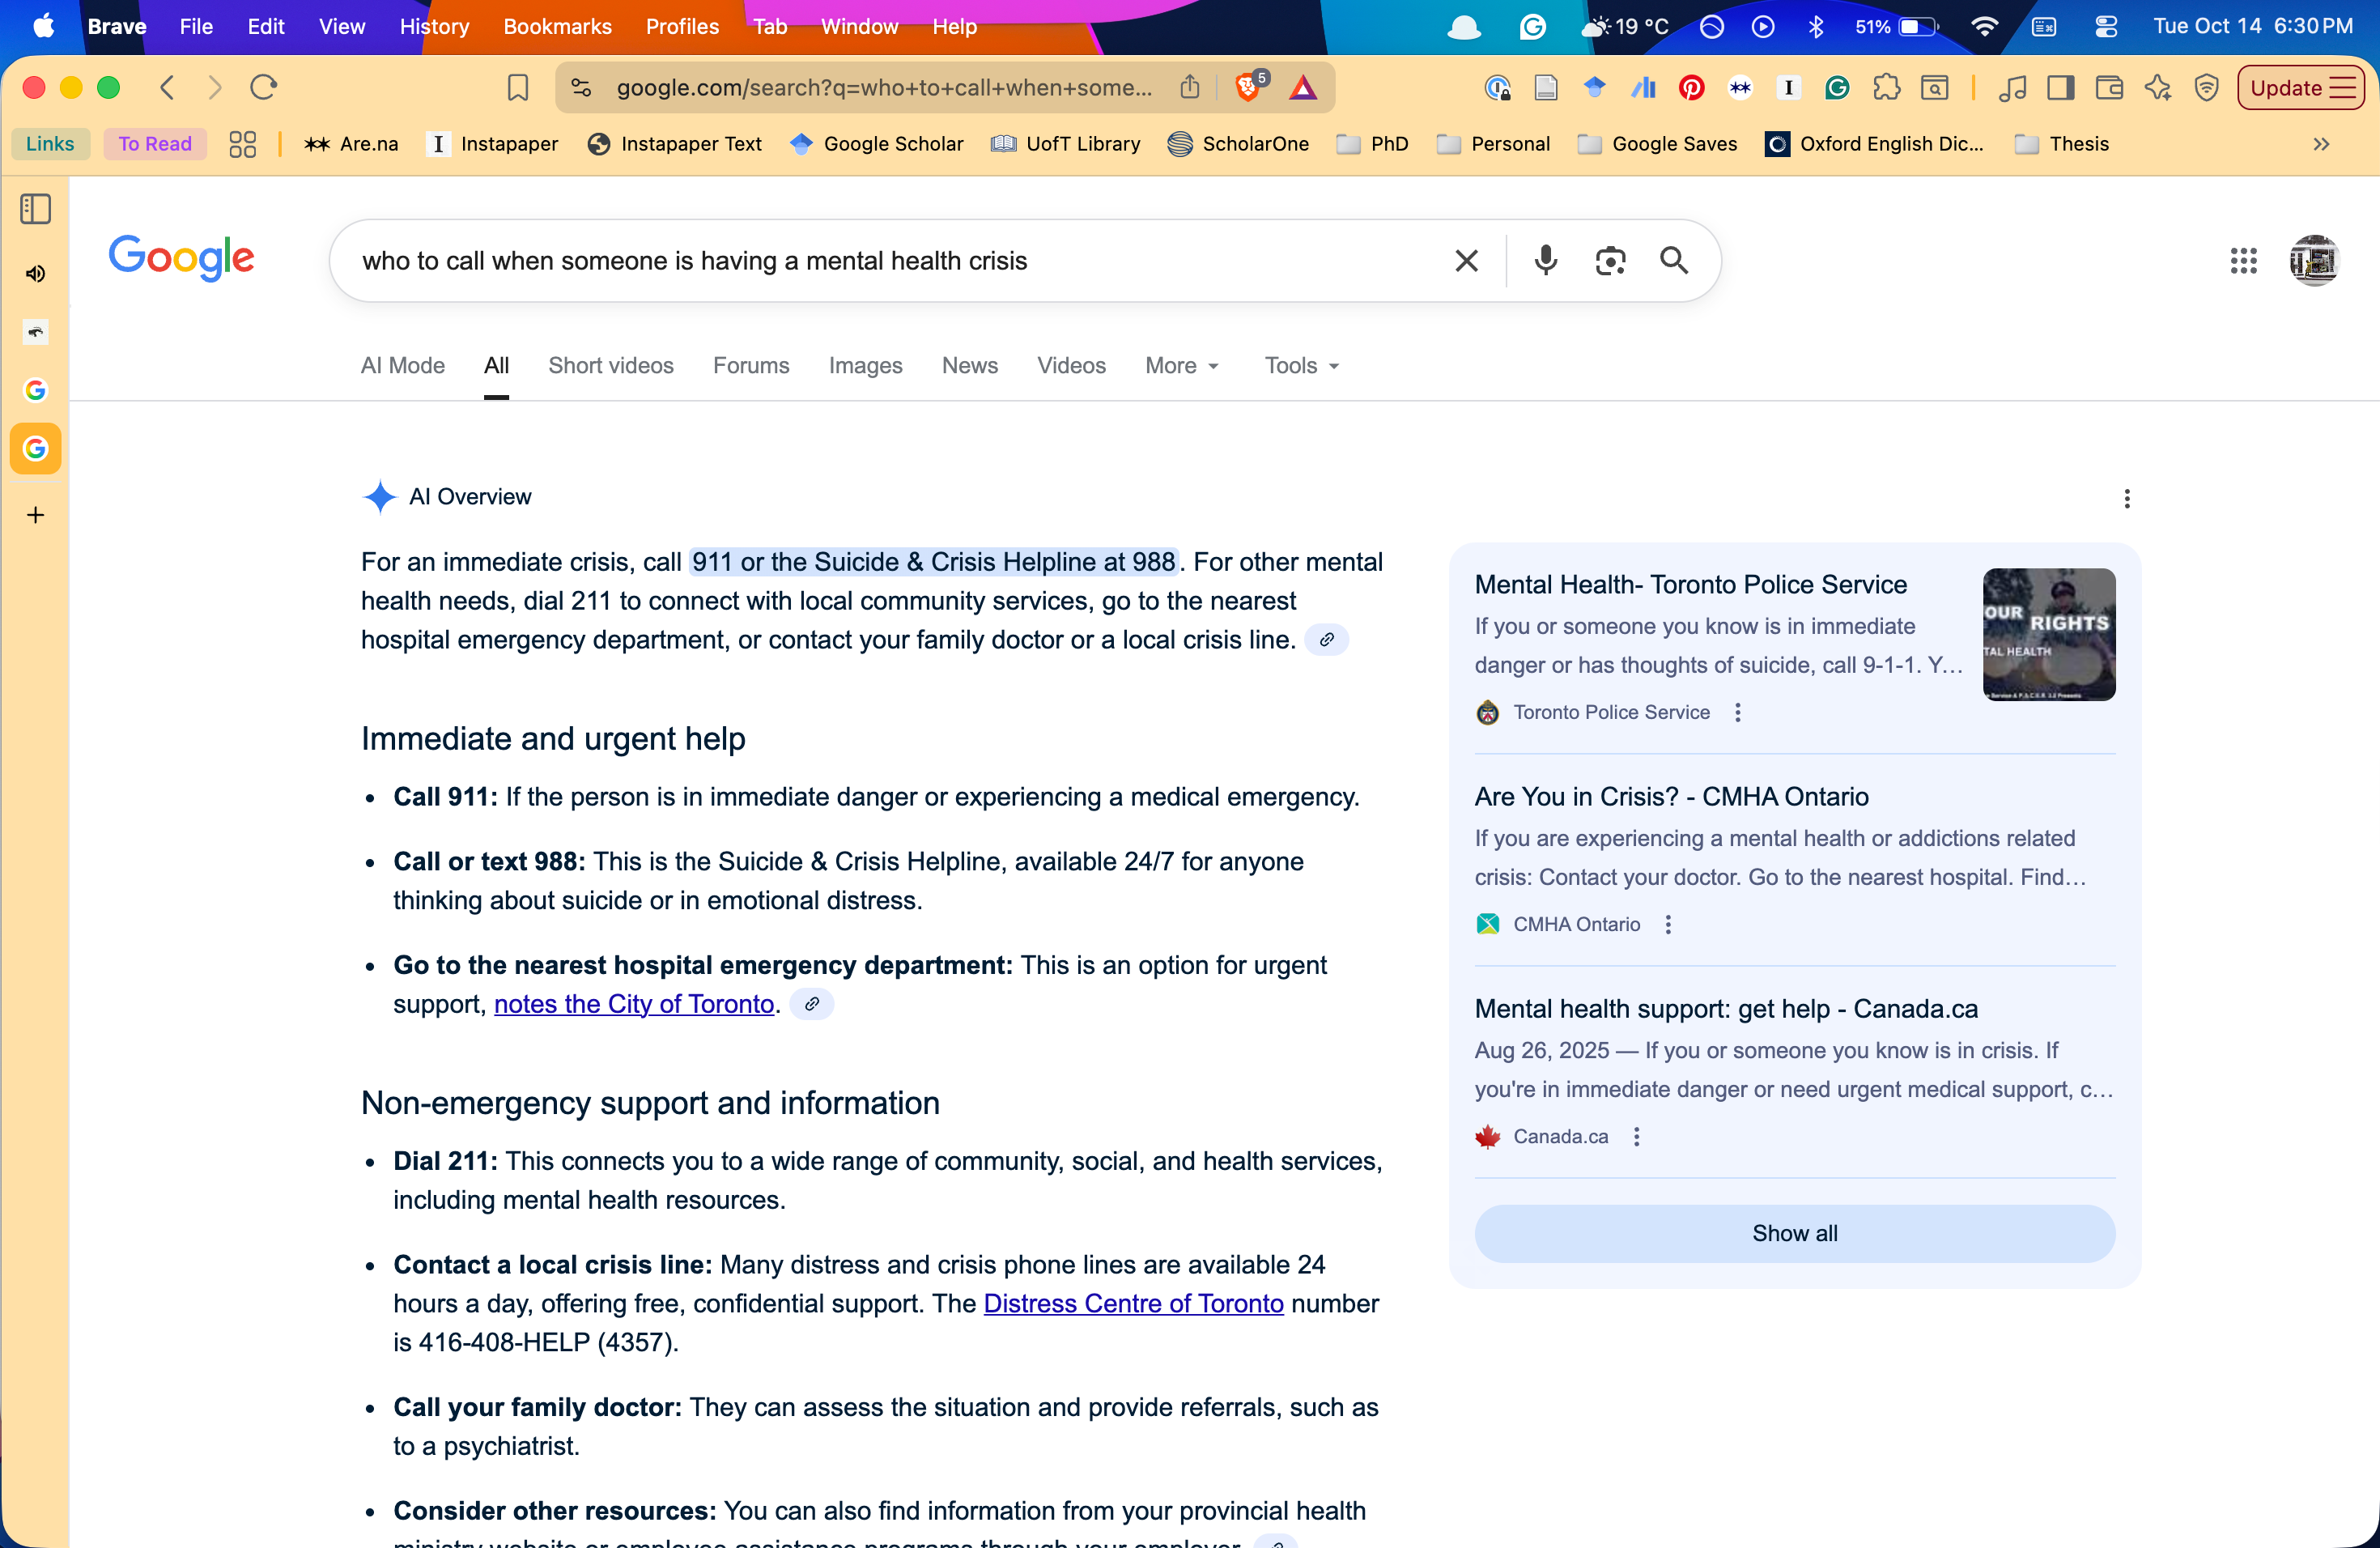Open the Tools dropdown
2380x1548 pixels.
pyautogui.click(x=1300, y=365)
